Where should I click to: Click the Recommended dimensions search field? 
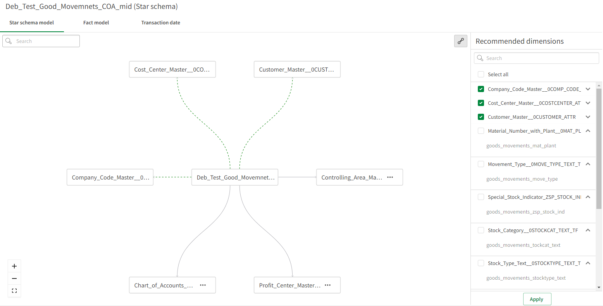click(537, 58)
